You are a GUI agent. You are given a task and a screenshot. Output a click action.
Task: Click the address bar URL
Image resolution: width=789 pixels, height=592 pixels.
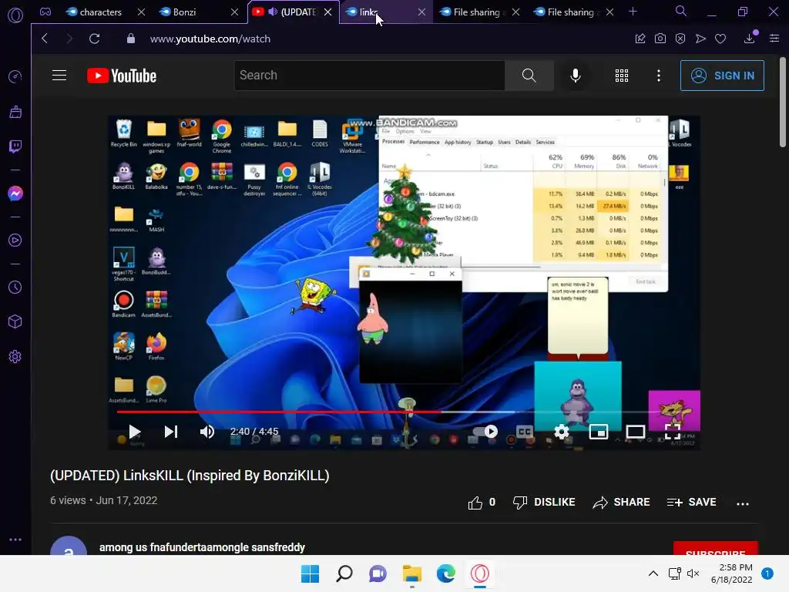point(210,39)
